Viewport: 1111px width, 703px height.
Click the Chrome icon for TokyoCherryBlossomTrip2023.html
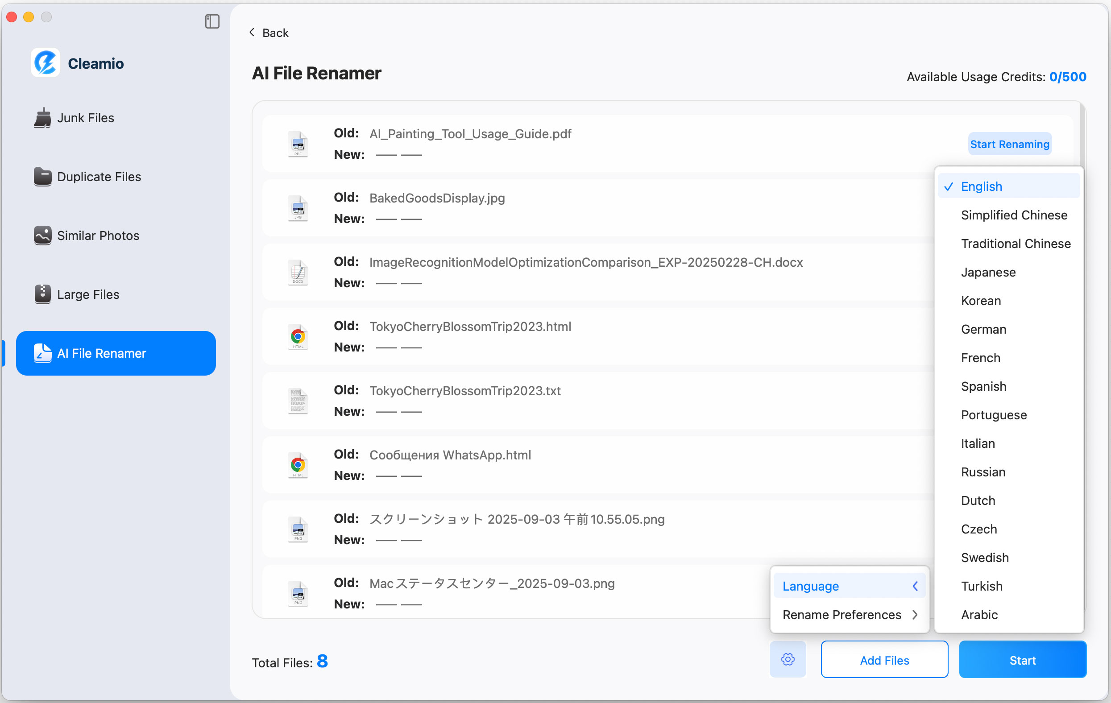pos(298,336)
